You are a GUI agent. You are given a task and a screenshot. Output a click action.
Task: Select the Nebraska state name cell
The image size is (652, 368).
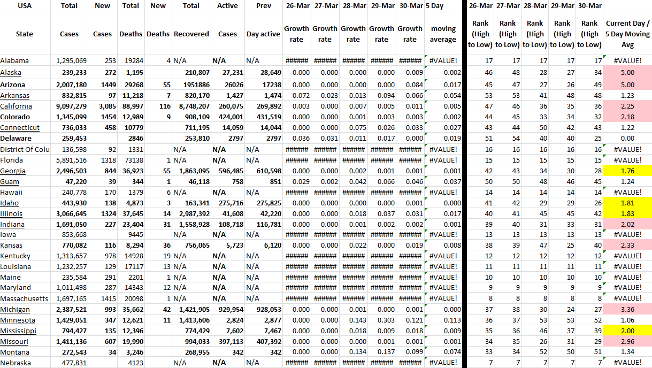(16, 363)
